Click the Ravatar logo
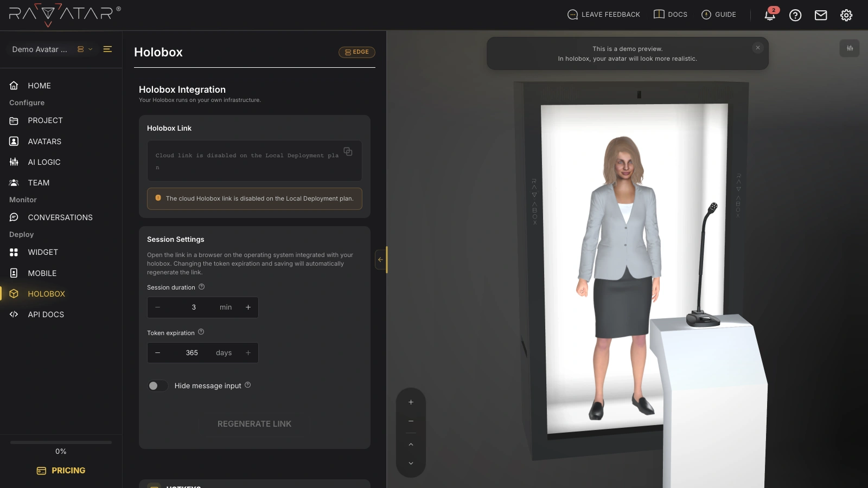The height and width of the screenshot is (488, 868). tap(65, 15)
